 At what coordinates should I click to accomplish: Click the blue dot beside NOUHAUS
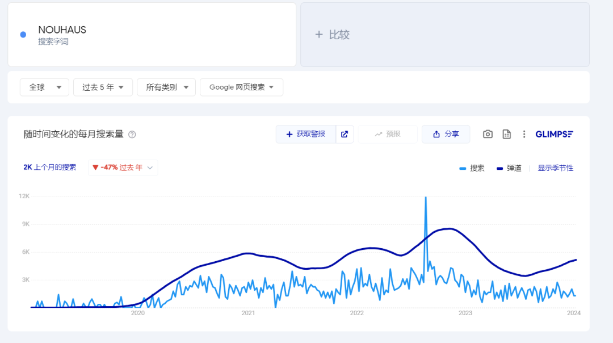point(22,35)
